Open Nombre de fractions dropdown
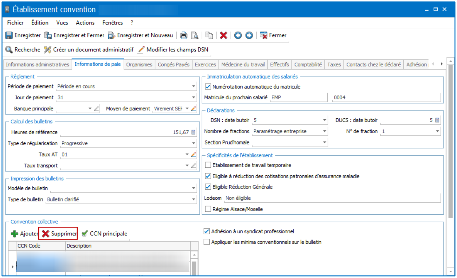457x278 pixels. coord(325,131)
